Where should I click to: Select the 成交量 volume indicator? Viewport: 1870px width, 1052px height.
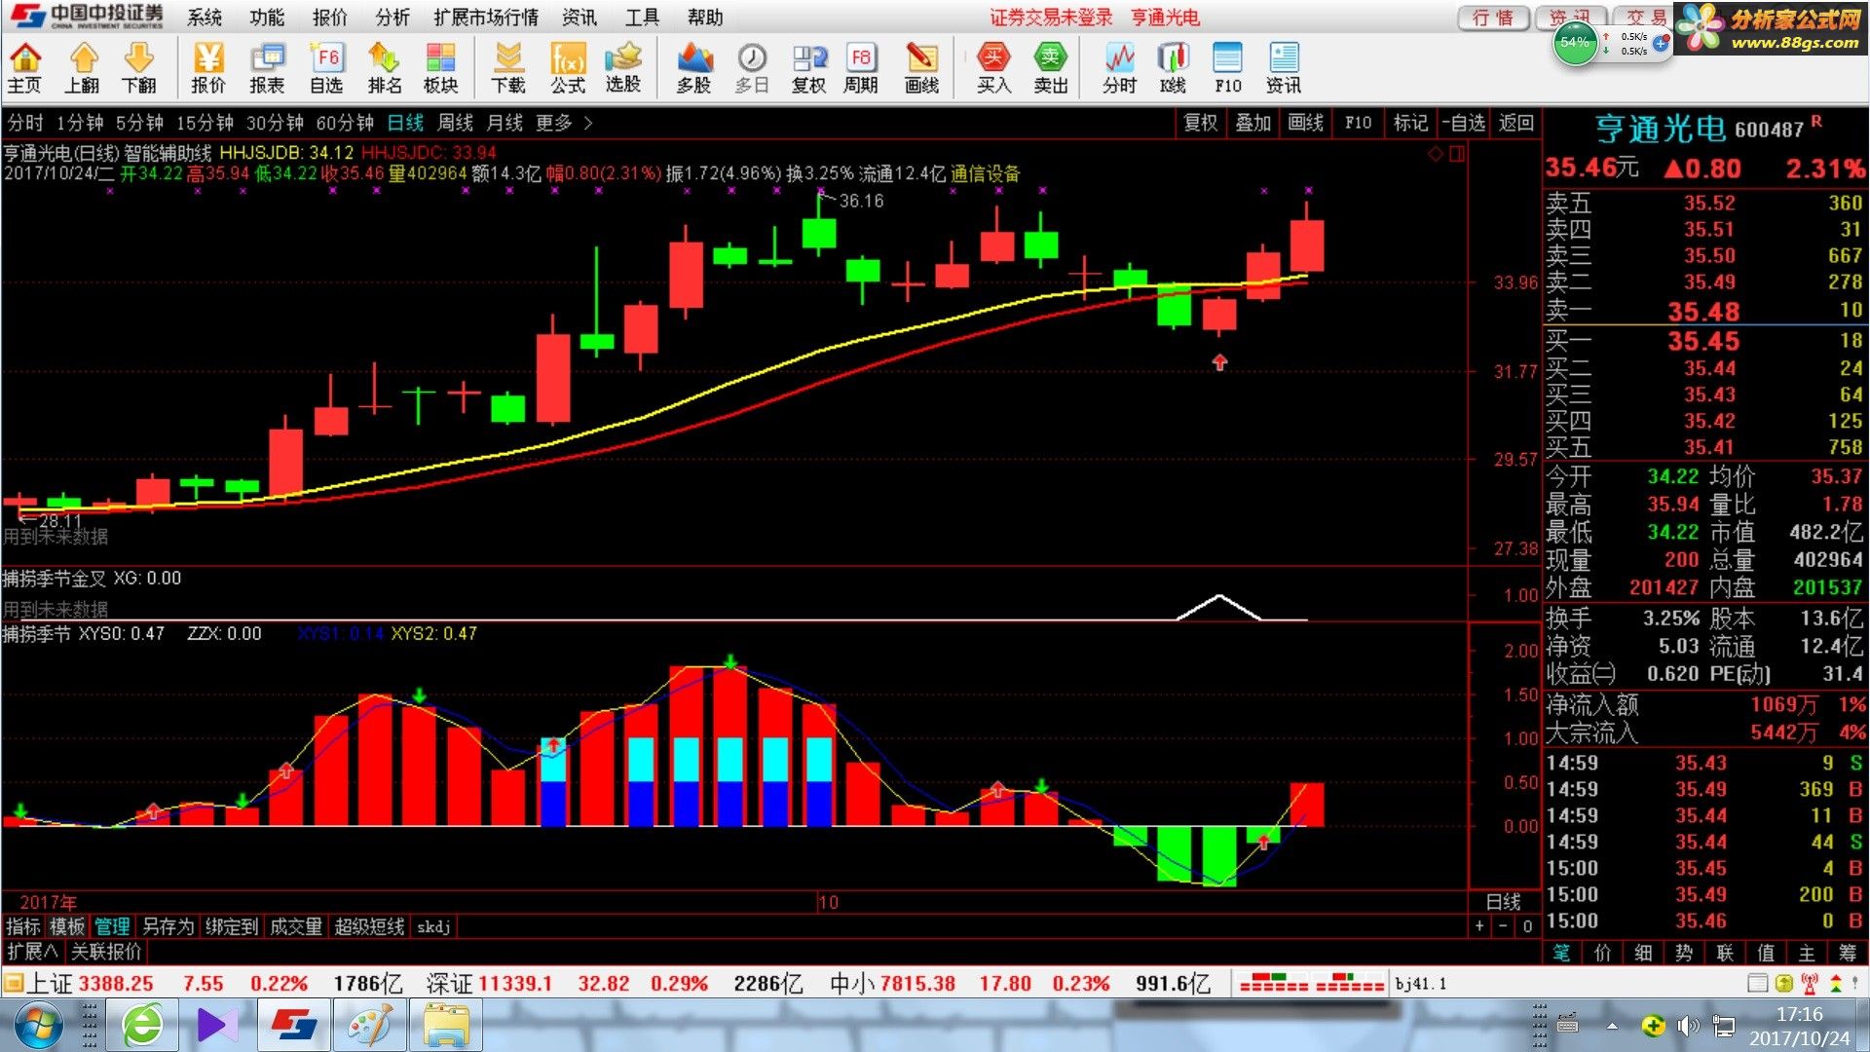point(296,926)
